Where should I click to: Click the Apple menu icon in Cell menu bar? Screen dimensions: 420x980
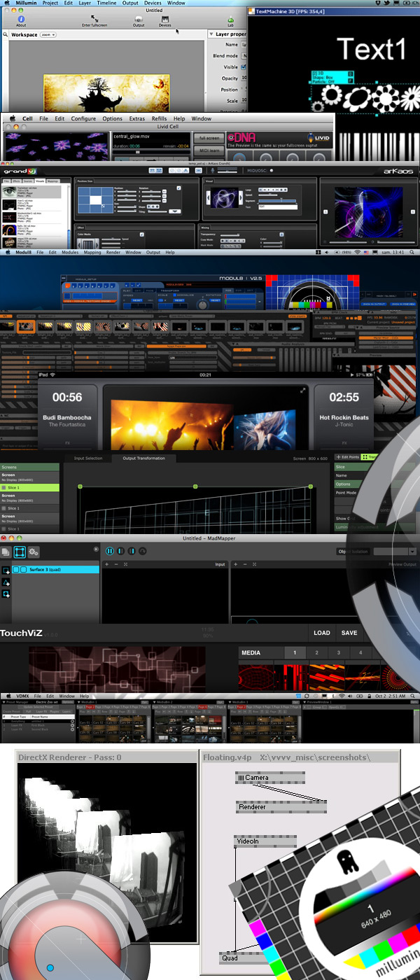click(x=11, y=119)
